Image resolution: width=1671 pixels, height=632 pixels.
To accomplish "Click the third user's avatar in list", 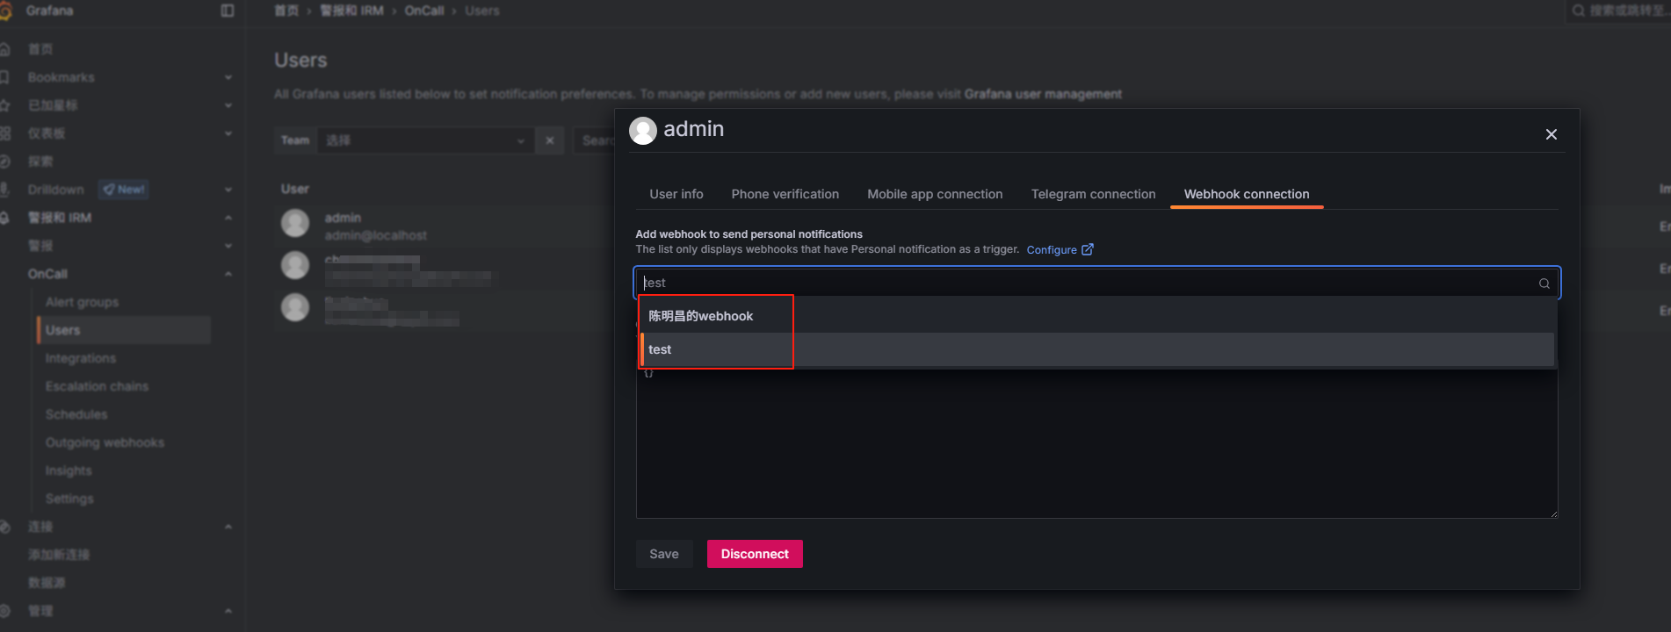I will (x=295, y=307).
